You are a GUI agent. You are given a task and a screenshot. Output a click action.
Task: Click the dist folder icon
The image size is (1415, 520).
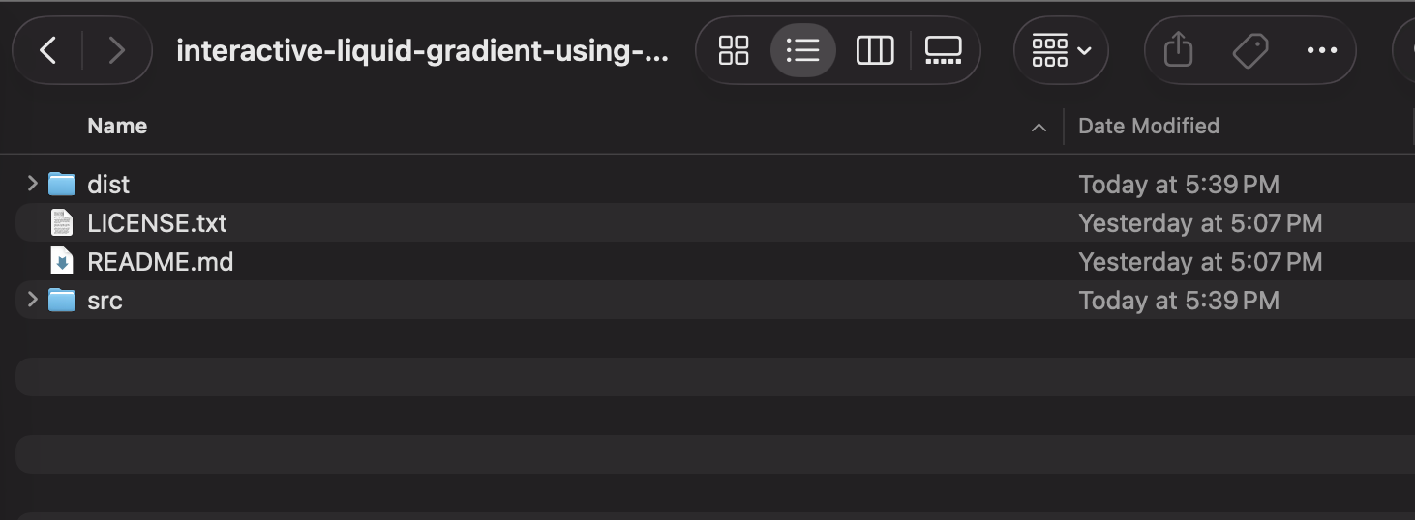[62, 184]
